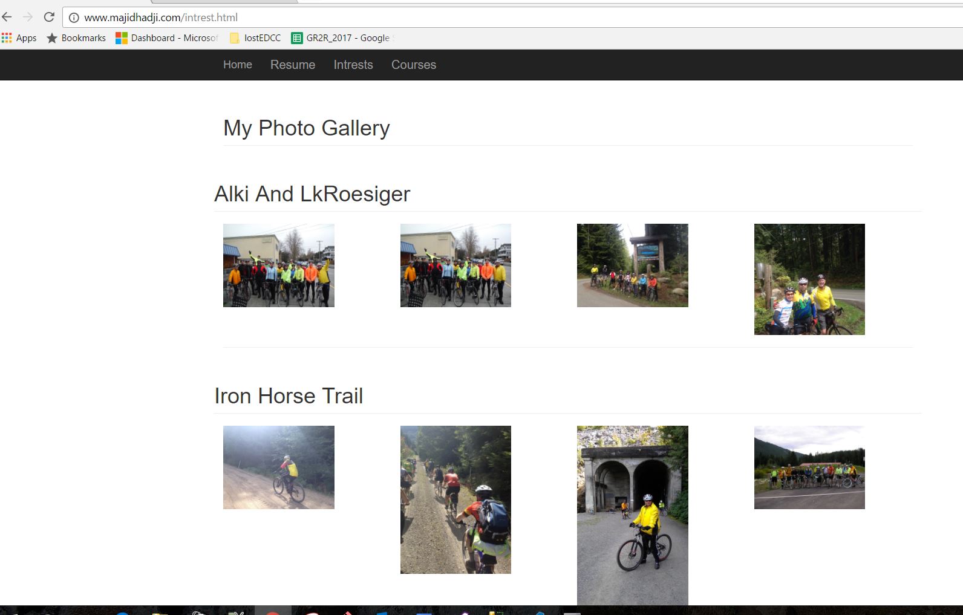Image resolution: width=963 pixels, height=615 pixels.
Task: Open Dashboard - Microsoft bookmark
Action: click(167, 38)
